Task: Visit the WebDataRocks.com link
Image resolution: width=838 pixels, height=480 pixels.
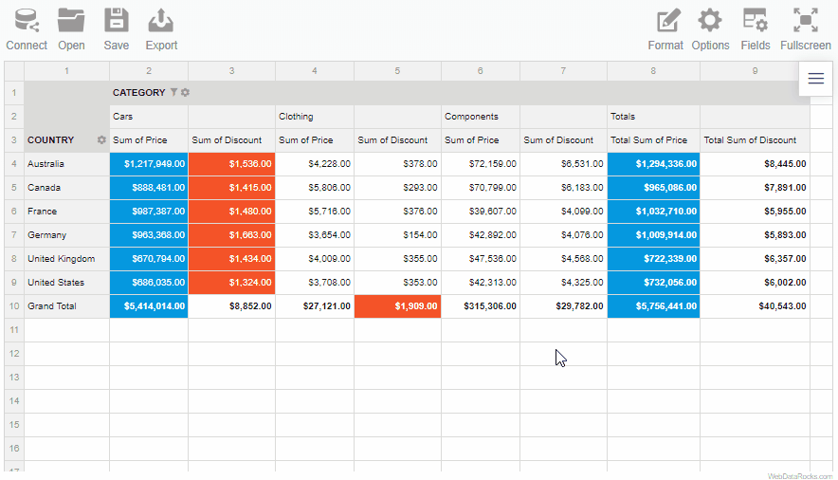Action: pos(799,476)
